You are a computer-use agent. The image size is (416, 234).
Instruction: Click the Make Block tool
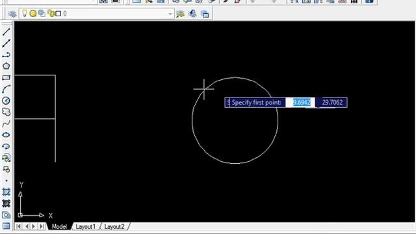coord(6,169)
